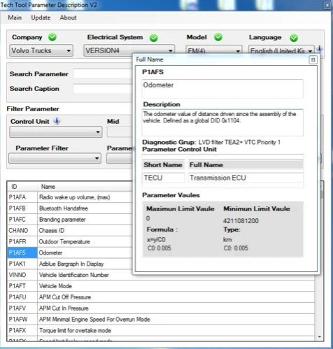This screenshot has height=349, width=333.
Task: Click inside the Search Parameter field
Action: click(x=103, y=74)
